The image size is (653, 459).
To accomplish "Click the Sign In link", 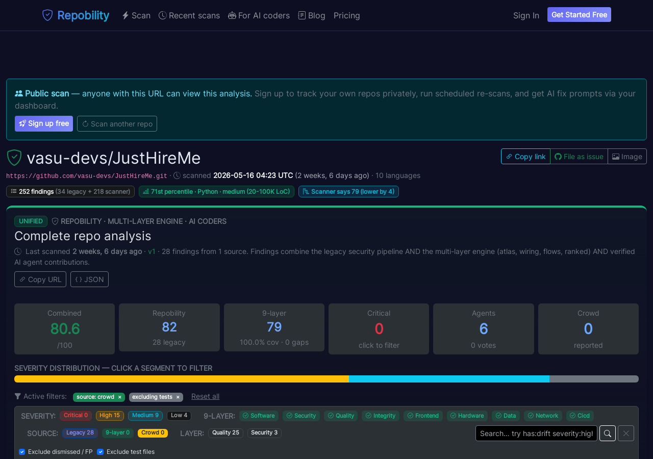I will point(526,15).
